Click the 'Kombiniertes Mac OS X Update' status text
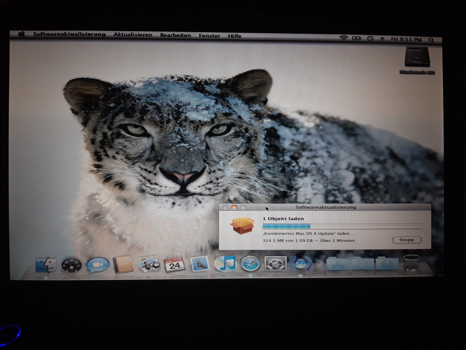The width and height of the screenshot is (466, 350). pyautogui.click(x=309, y=233)
